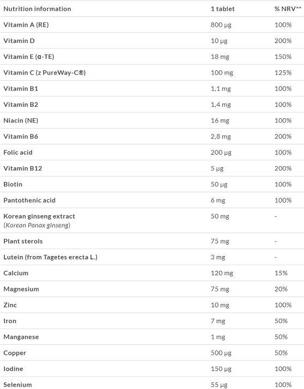Screen dimensions: 304x389
Task: Select the 125% NRV value for Vitamin C
Action: 283,72
